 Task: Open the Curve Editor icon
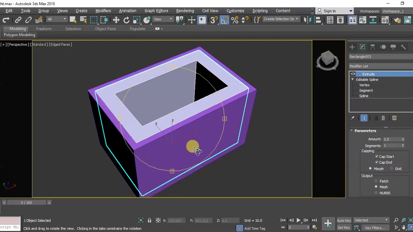coord(363,20)
